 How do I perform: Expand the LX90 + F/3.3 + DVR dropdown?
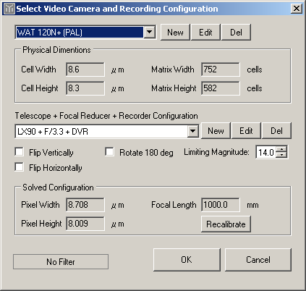[x=193, y=131]
